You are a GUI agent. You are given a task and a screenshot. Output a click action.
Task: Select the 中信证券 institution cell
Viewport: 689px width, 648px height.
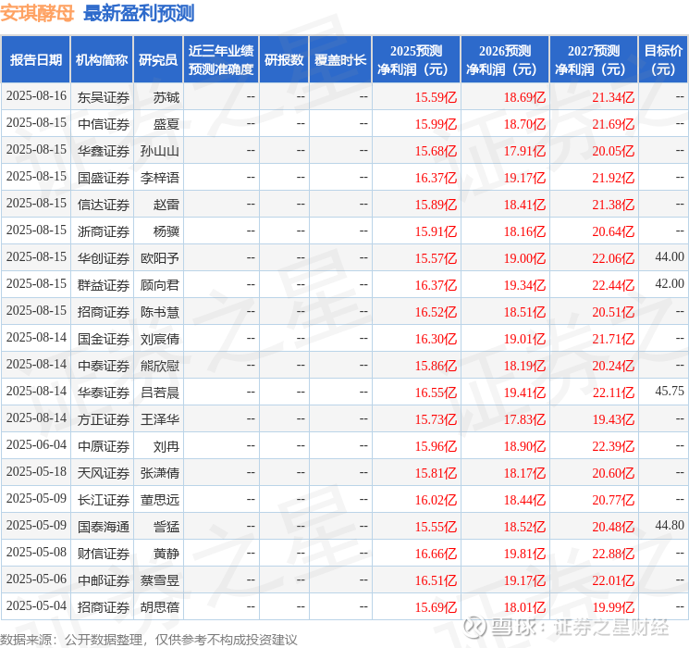point(104,124)
